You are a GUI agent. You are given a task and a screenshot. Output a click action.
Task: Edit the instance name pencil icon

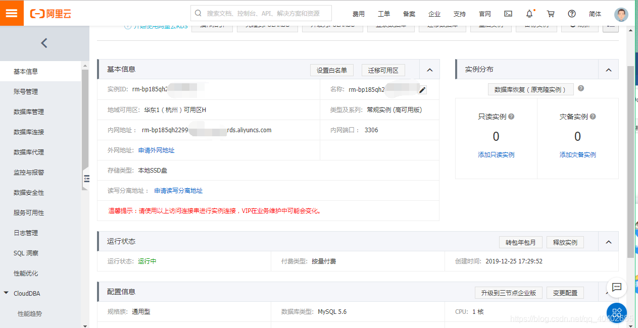tap(423, 89)
